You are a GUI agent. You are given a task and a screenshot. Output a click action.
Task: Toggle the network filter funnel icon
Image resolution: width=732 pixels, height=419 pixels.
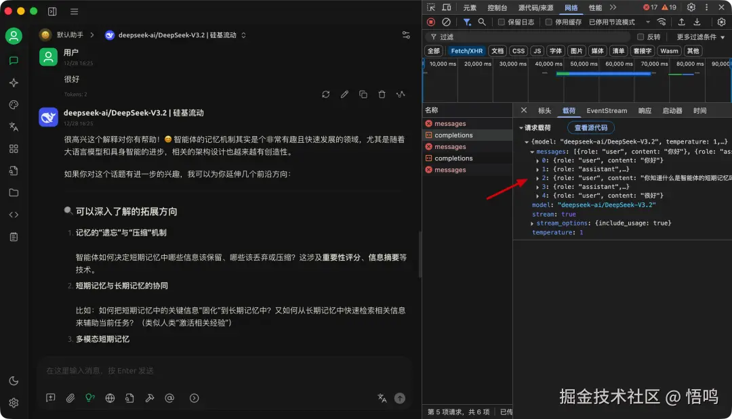click(x=467, y=22)
